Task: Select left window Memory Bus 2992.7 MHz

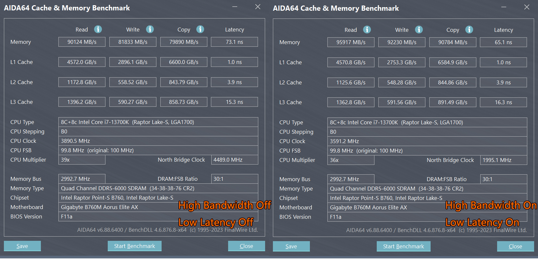Action: [82, 179]
